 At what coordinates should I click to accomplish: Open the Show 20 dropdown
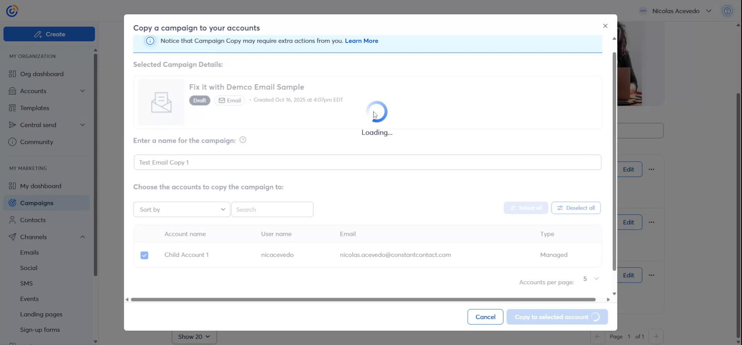pyautogui.click(x=194, y=336)
